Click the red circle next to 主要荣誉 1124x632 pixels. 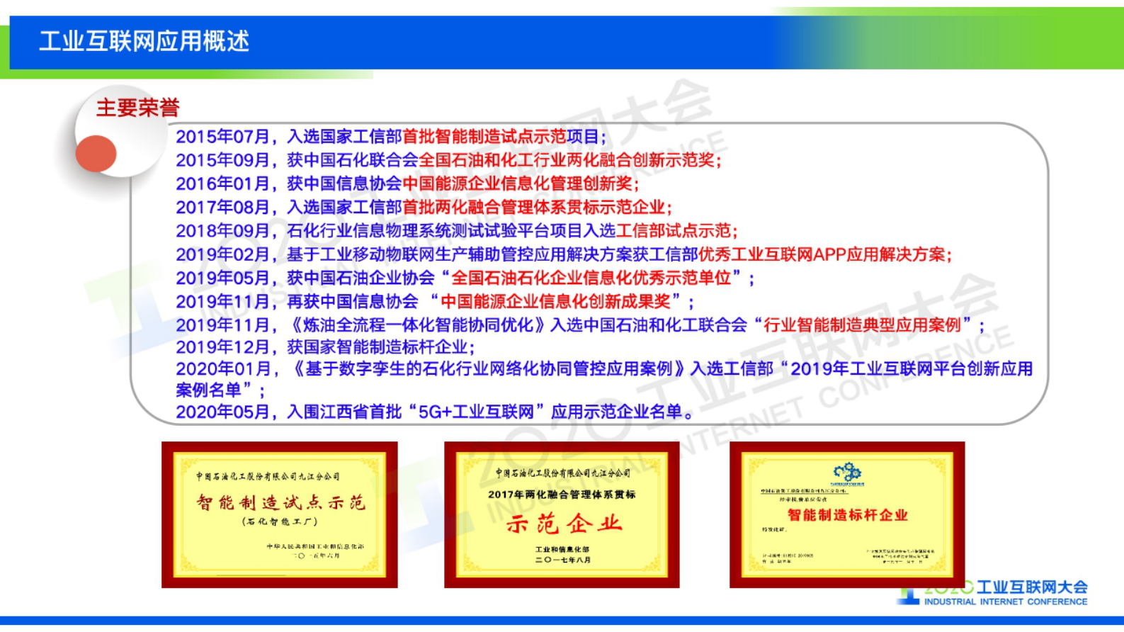96,153
